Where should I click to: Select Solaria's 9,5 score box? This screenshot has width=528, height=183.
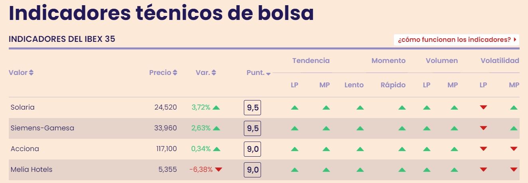click(x=252, y=108)
